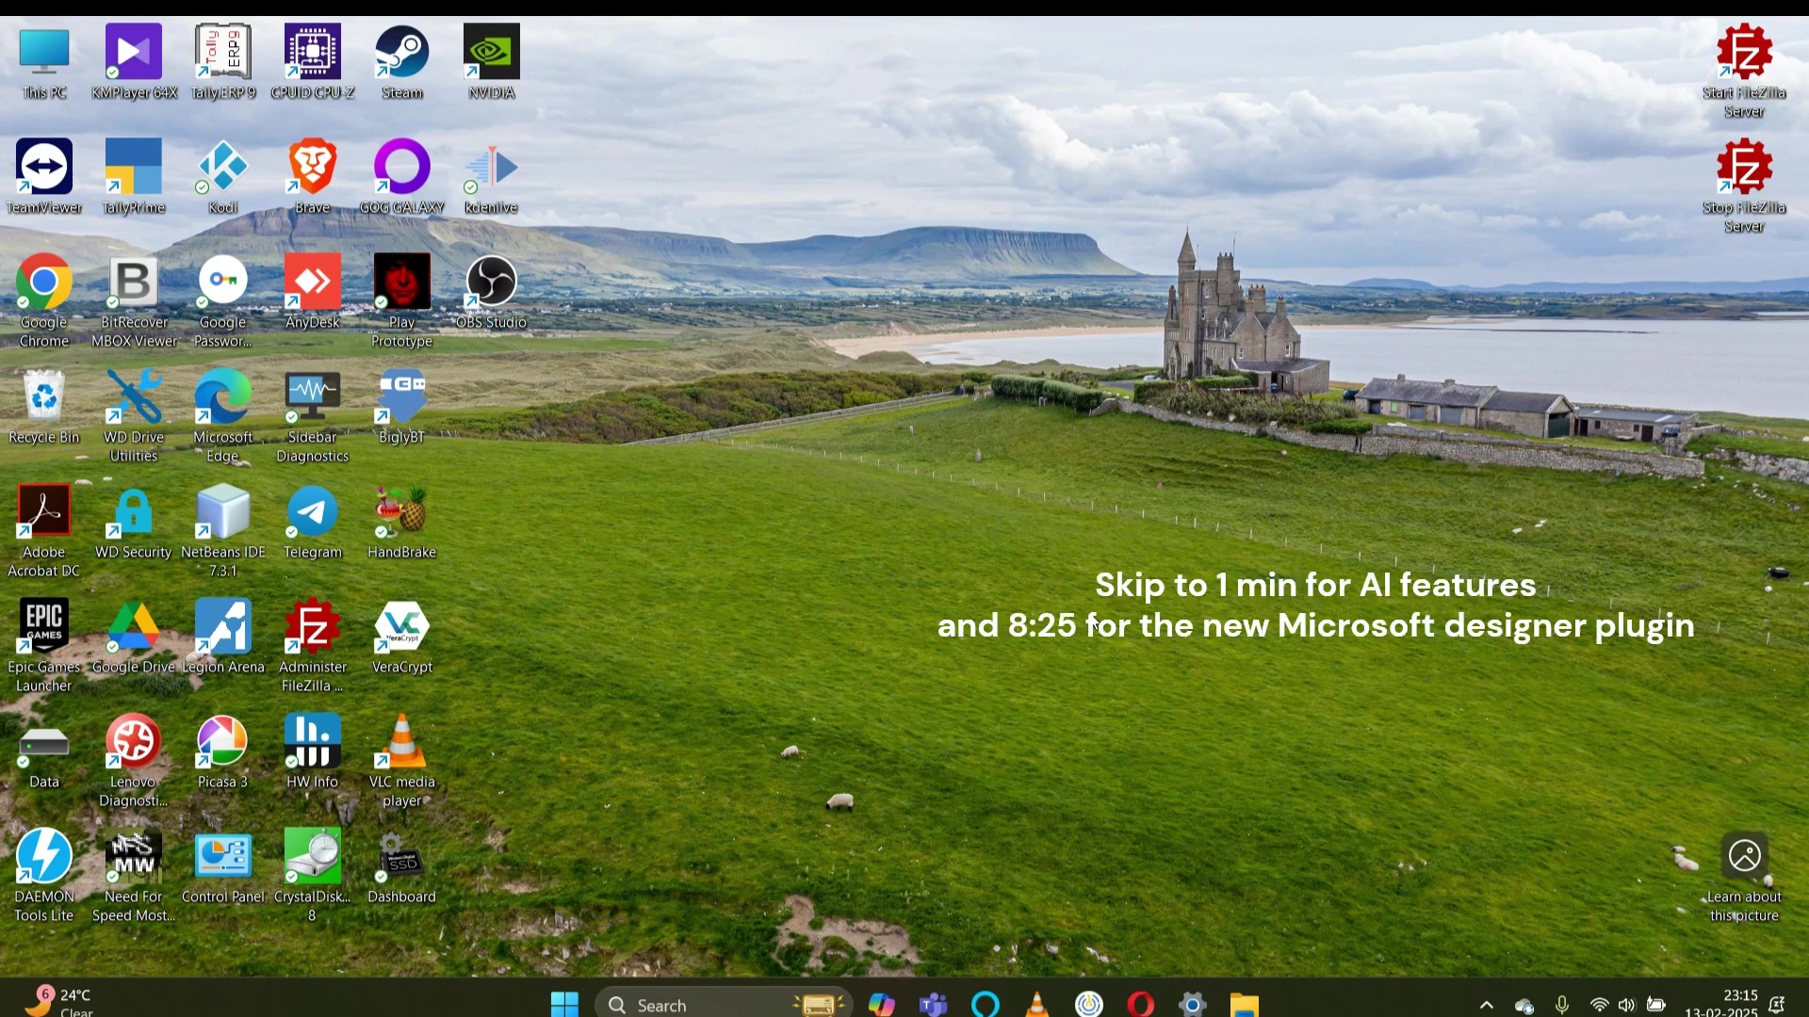Open the Opera browser taskbar icon
The height and width of the screenshot is (1017, 1809).
(1141, 1005)
